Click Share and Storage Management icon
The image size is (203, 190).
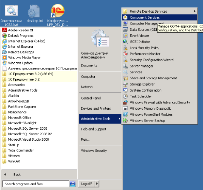[x=125, y=78]
